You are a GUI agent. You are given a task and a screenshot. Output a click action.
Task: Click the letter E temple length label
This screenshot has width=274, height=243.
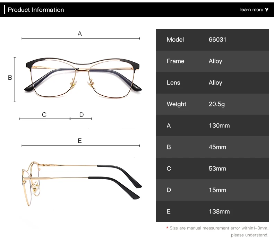click(x=80, y=141)
